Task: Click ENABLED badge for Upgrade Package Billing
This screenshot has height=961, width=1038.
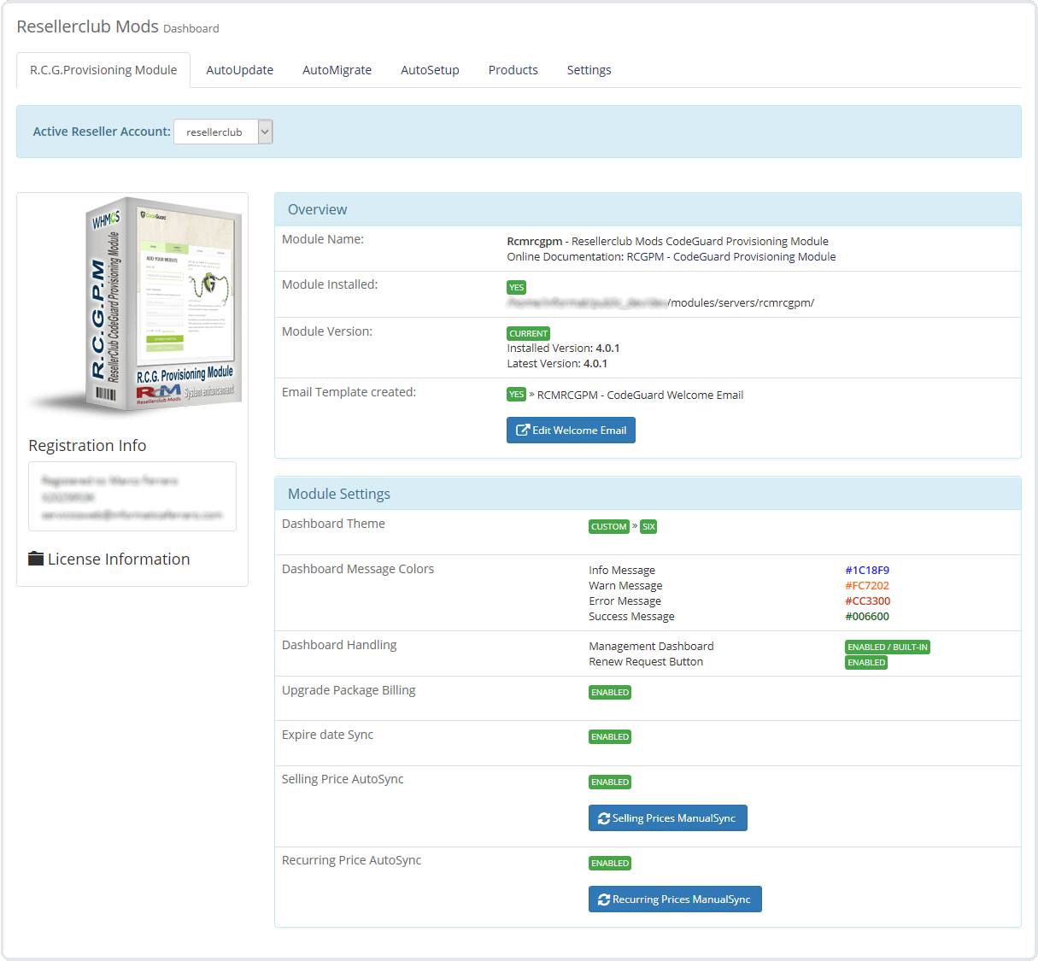Action: pos(610,693)
